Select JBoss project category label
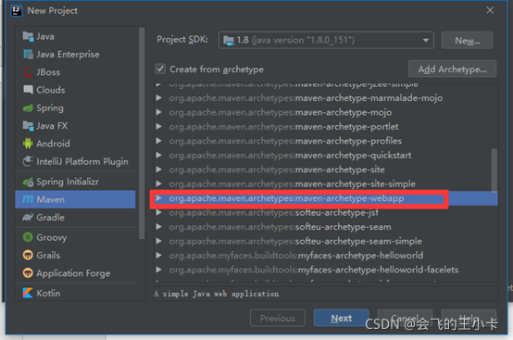 [x=48, y=72]
